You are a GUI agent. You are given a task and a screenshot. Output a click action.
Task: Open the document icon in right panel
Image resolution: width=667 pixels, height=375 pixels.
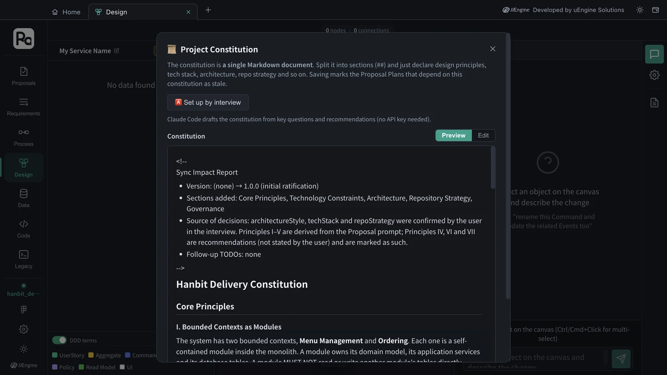click(x=654, y=102)
